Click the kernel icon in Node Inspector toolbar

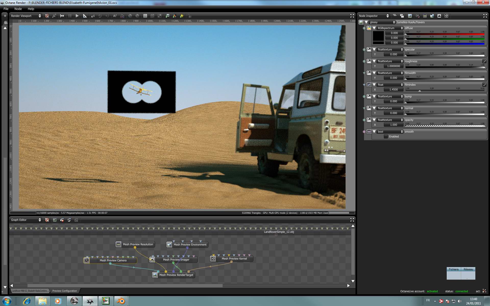[x=446, y=16]
